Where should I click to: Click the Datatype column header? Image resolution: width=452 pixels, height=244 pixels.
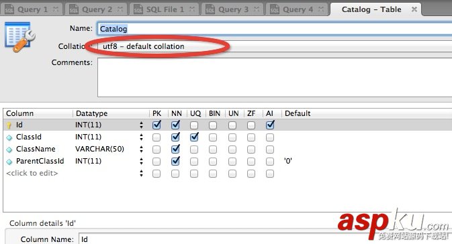tap(91, 113)
